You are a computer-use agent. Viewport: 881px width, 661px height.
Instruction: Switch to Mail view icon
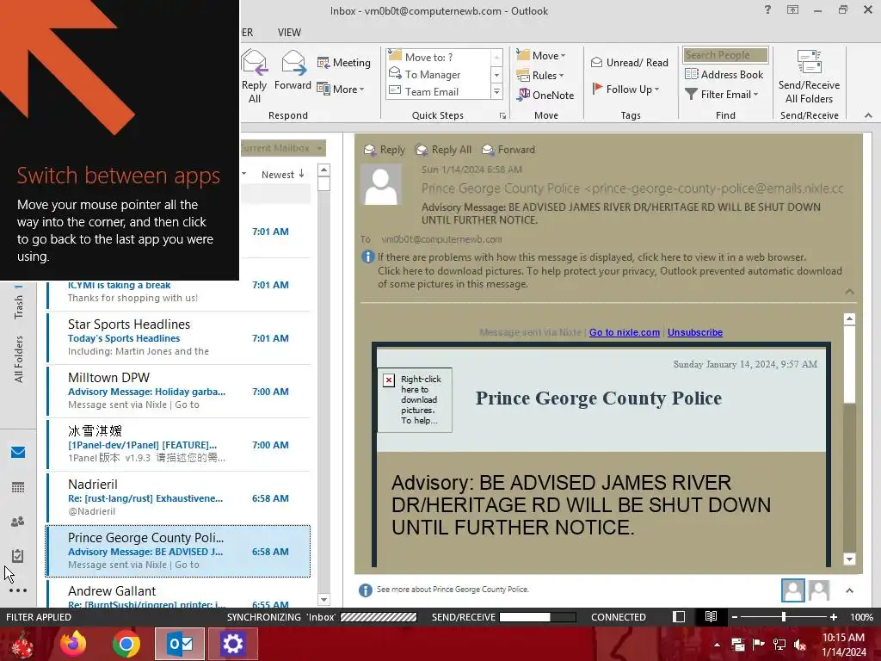pyautogui.click(x=18, y=452)
